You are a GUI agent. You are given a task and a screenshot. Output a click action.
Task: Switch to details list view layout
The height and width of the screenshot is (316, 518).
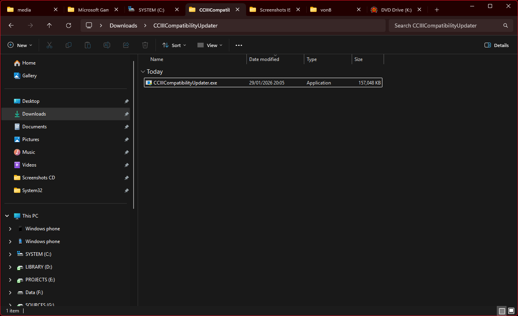502,311
